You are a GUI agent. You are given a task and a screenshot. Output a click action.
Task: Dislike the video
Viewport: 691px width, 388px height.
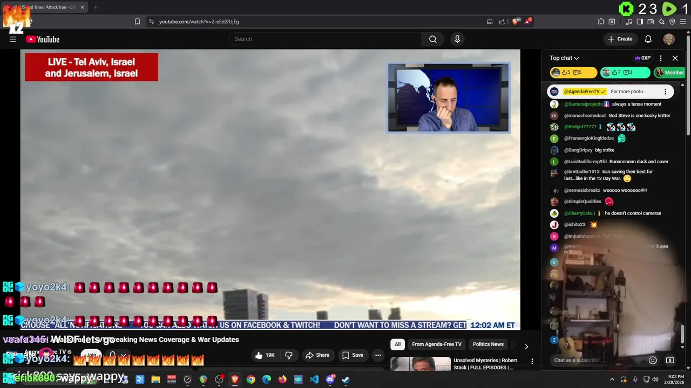(289, 355)
